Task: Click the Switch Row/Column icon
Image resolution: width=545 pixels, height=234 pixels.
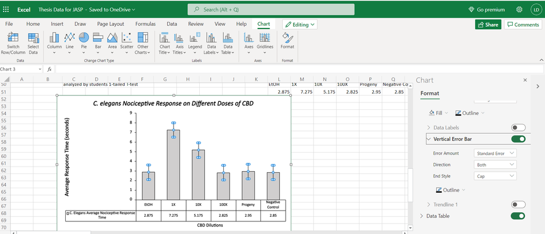Action: click(13, 37)
